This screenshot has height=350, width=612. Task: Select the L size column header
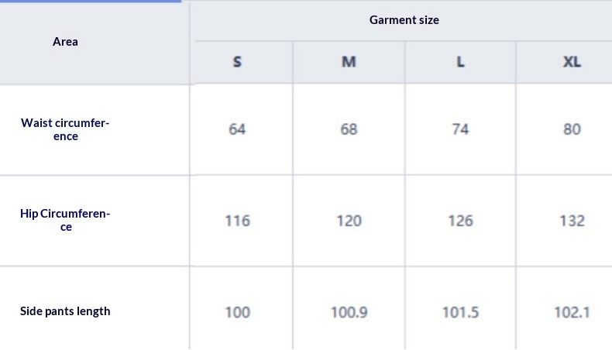pos(460,62)
